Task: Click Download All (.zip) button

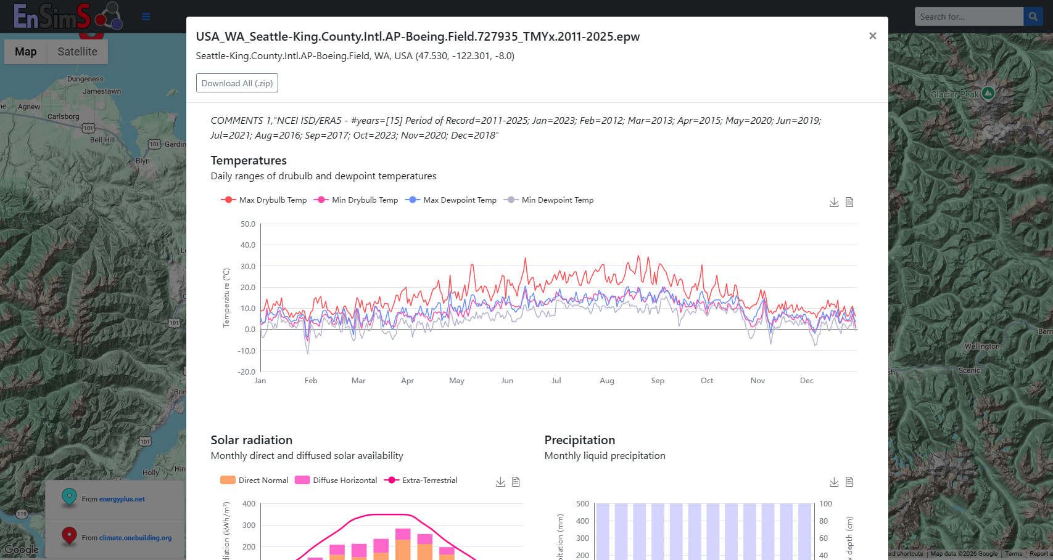Action: [x=237, y=83]
